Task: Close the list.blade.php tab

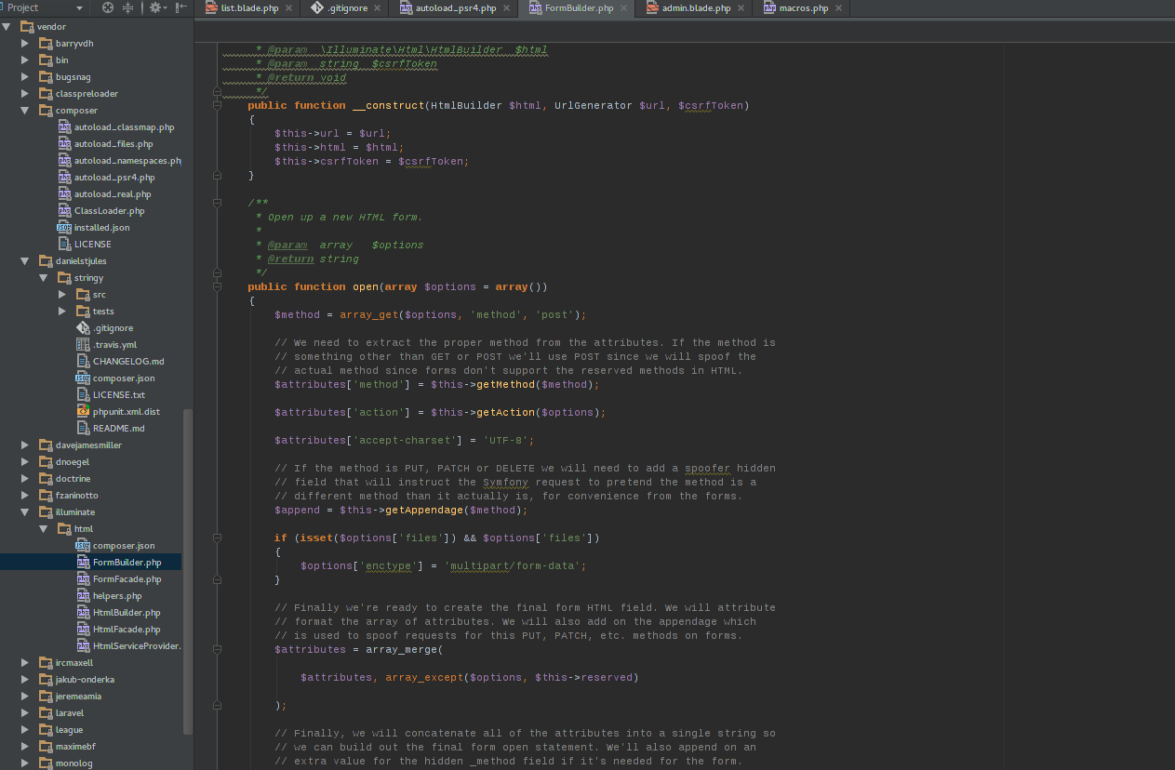Action: (x=288, y=8)
